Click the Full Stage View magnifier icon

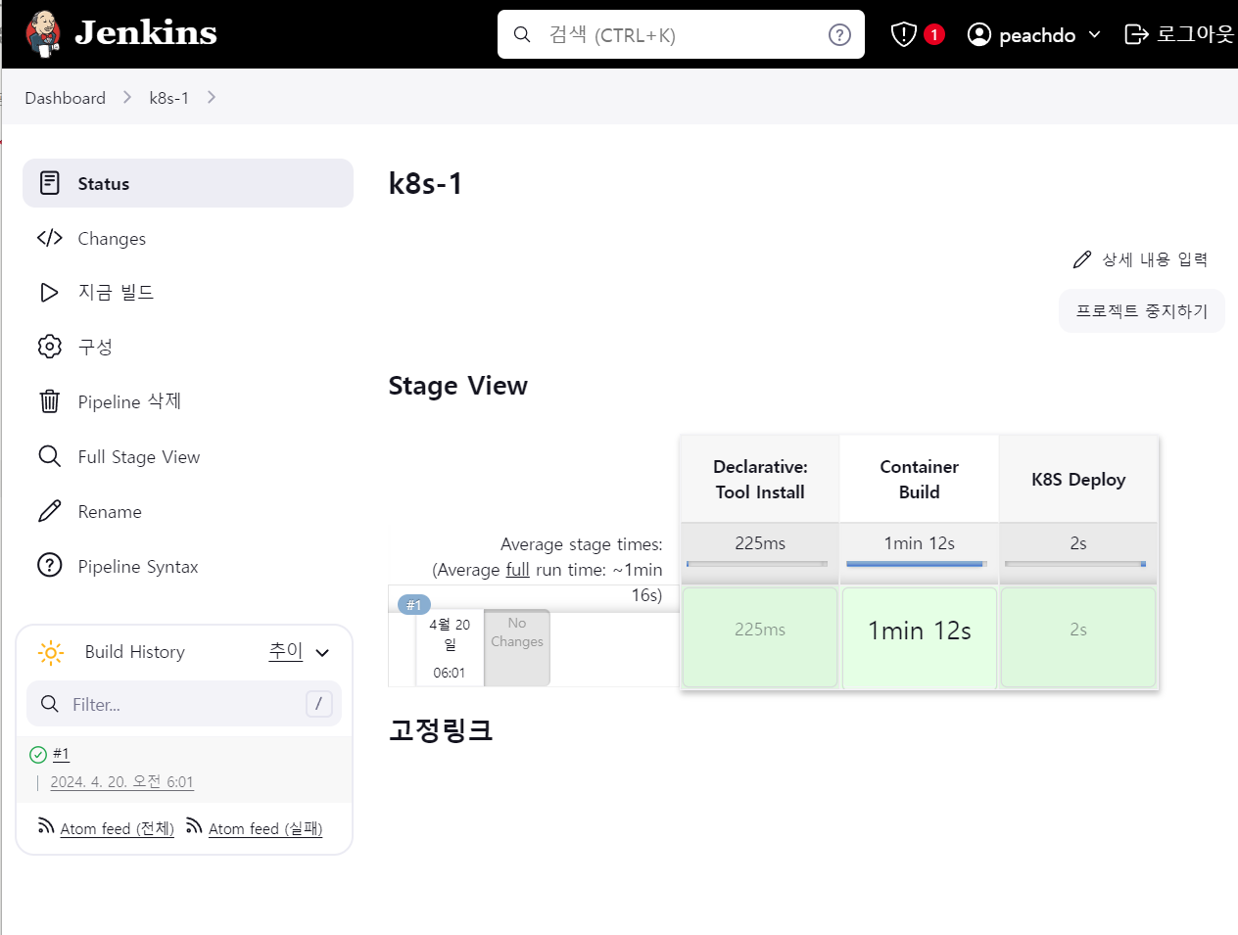click(x=50, y=456)
